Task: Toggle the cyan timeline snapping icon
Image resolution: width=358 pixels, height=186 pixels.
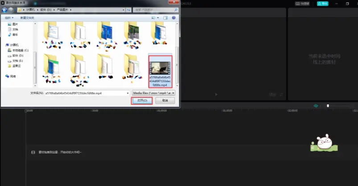Action: 316,106
